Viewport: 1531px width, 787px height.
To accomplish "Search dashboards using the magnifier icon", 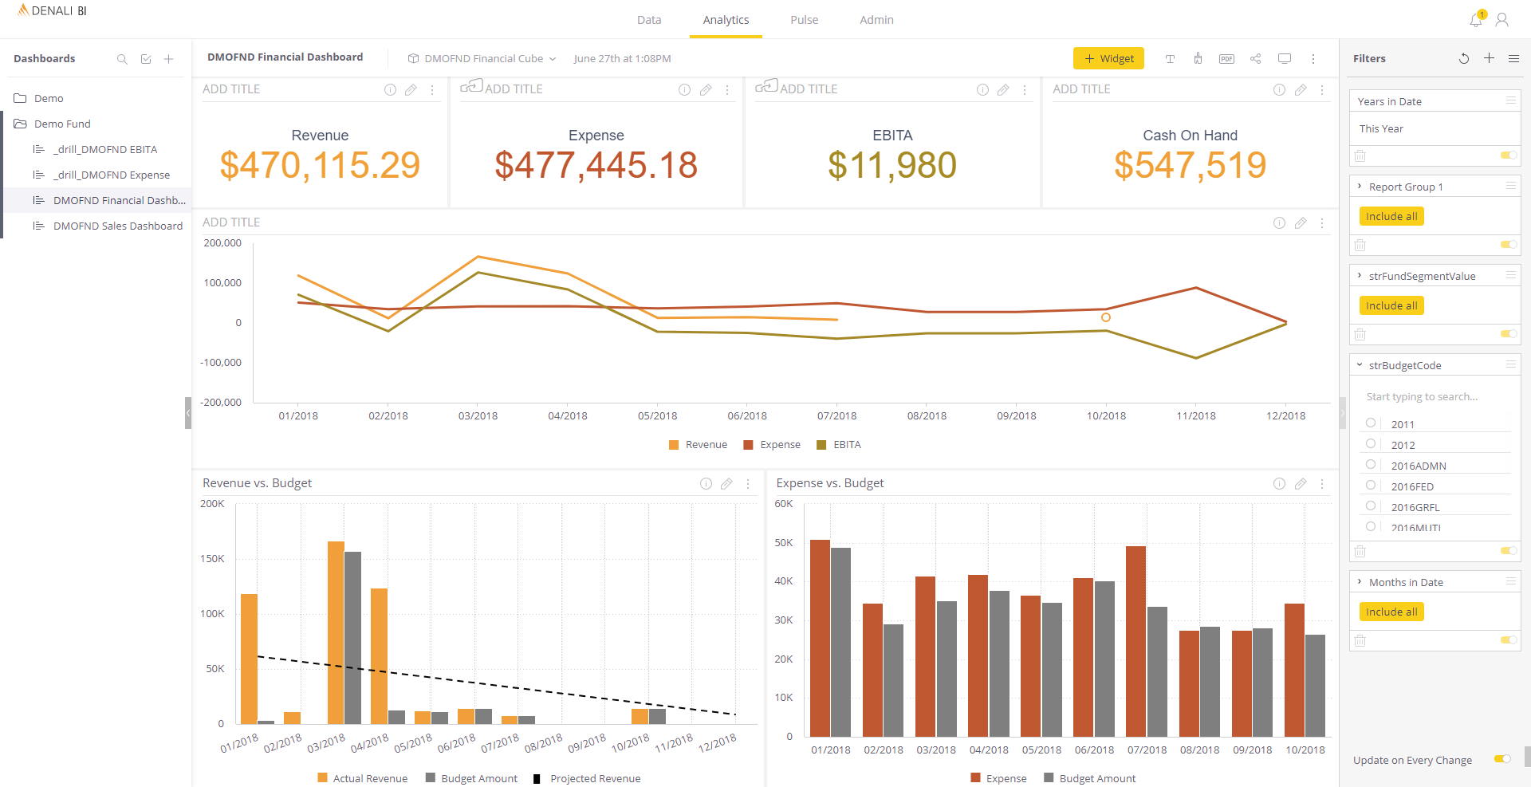I will click(122, 58).
